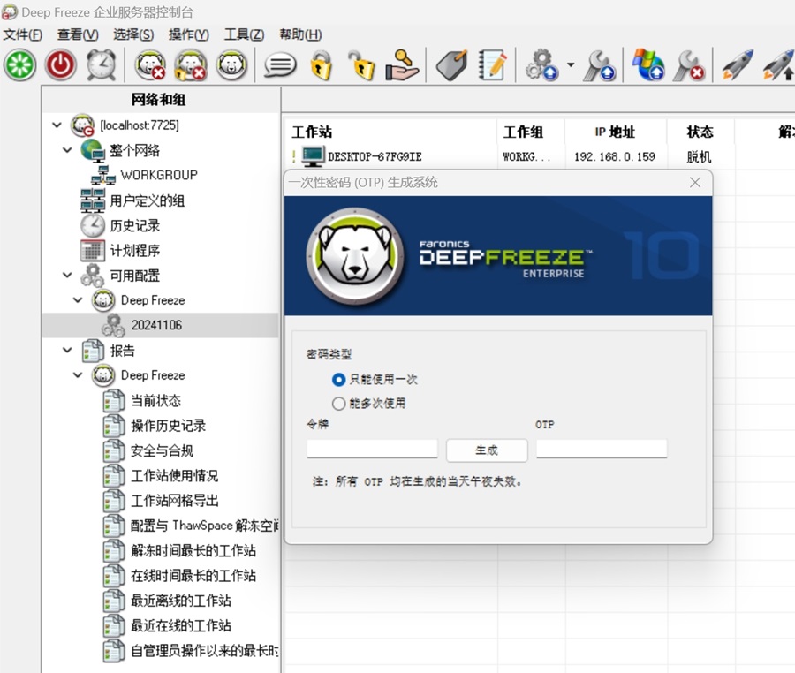
Task: Collapse the 可用配置 tree node
Action: (x=67, y=276)
